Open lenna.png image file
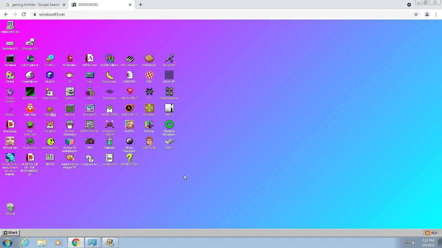Viewport: 442px width, 248px height. click(10, 127)
